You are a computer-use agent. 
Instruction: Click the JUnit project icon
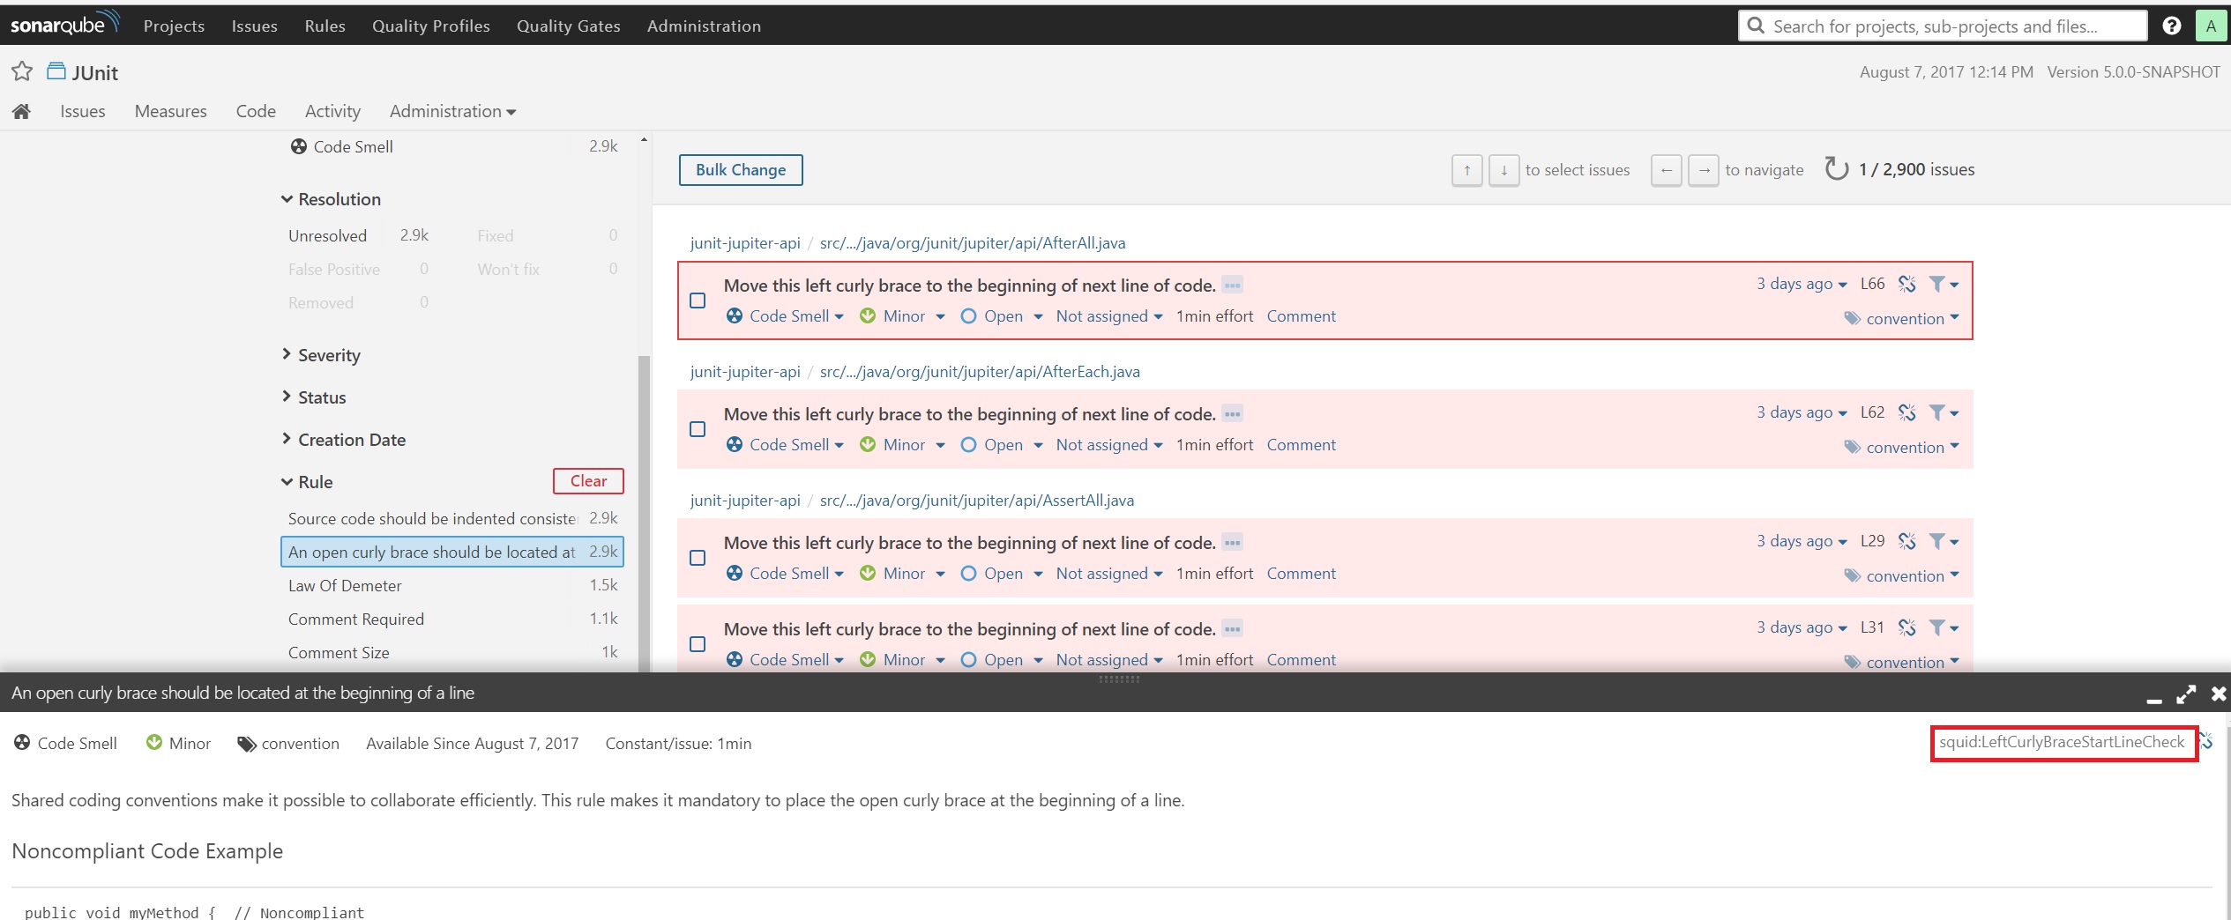(56, 71)
